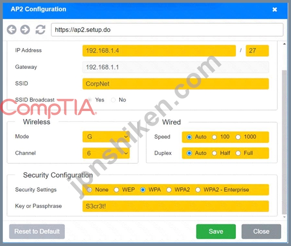Choose WPA security setting
Screen dimensions: 291x246
click(143, 190)
